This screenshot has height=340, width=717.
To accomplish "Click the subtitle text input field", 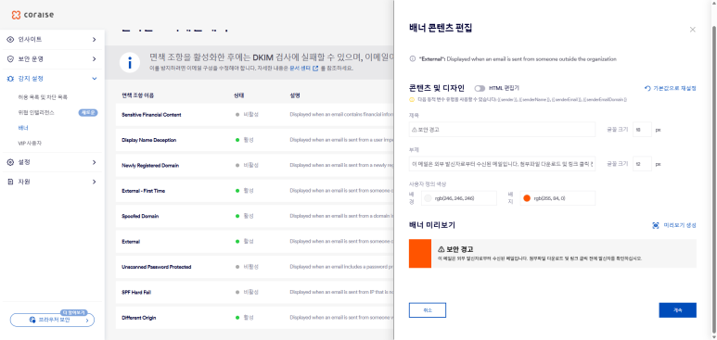I will (502, 164).
